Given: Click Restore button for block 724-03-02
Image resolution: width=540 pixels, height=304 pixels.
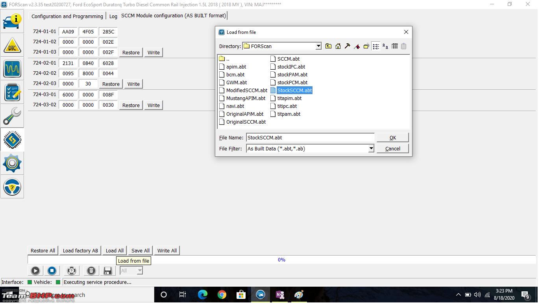Looking at the screenshot, I should [131, 106].
